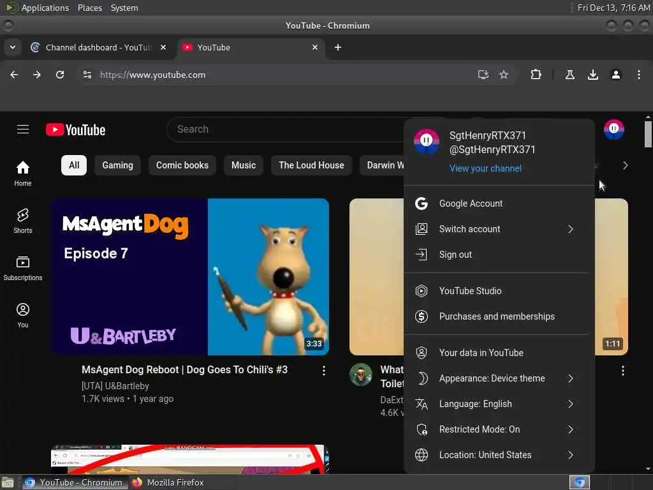Open Chromium three-dot menu

(639, 75)
